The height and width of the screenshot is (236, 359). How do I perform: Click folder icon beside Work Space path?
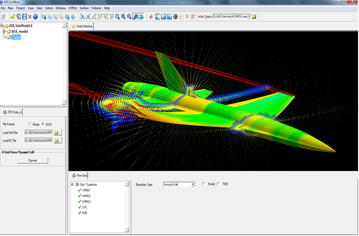[x=254, y=16]
